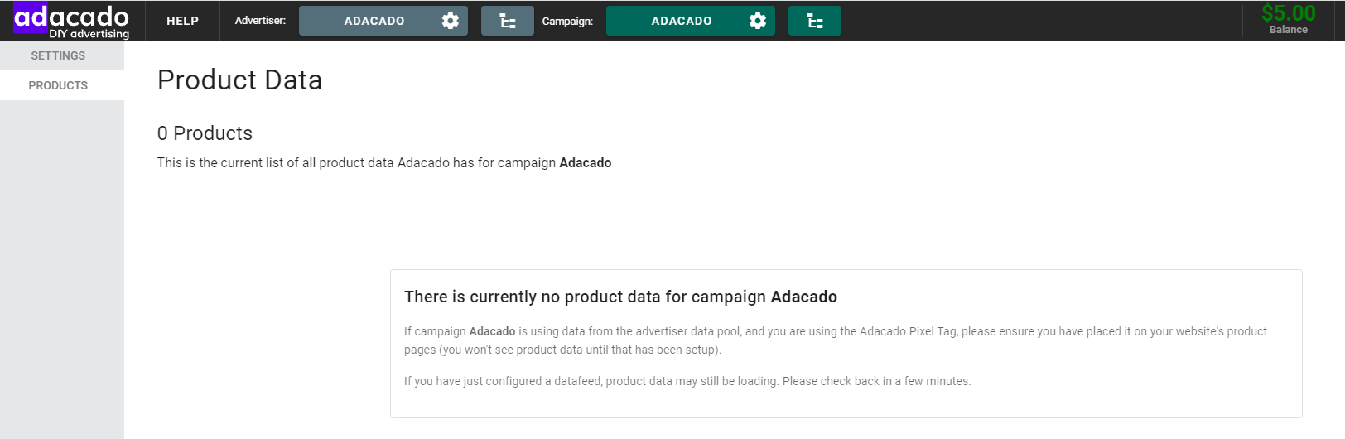This screenshot has height=439, width=1345.
Task: Click the Balance label
Action: tap(1288, 30)
